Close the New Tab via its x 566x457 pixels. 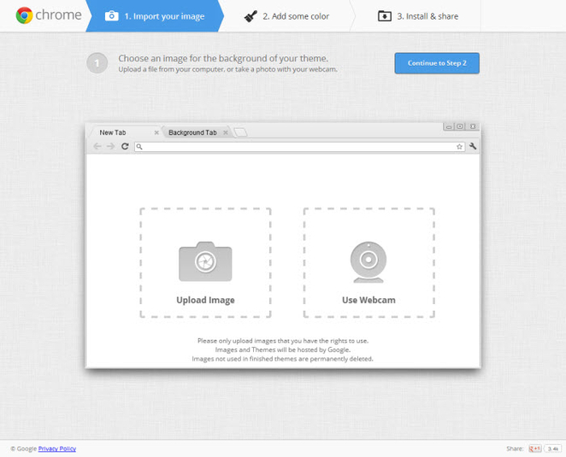[156, 132]
